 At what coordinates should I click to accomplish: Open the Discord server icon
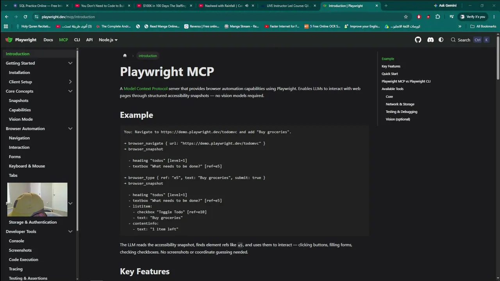[x=430, y=40]
